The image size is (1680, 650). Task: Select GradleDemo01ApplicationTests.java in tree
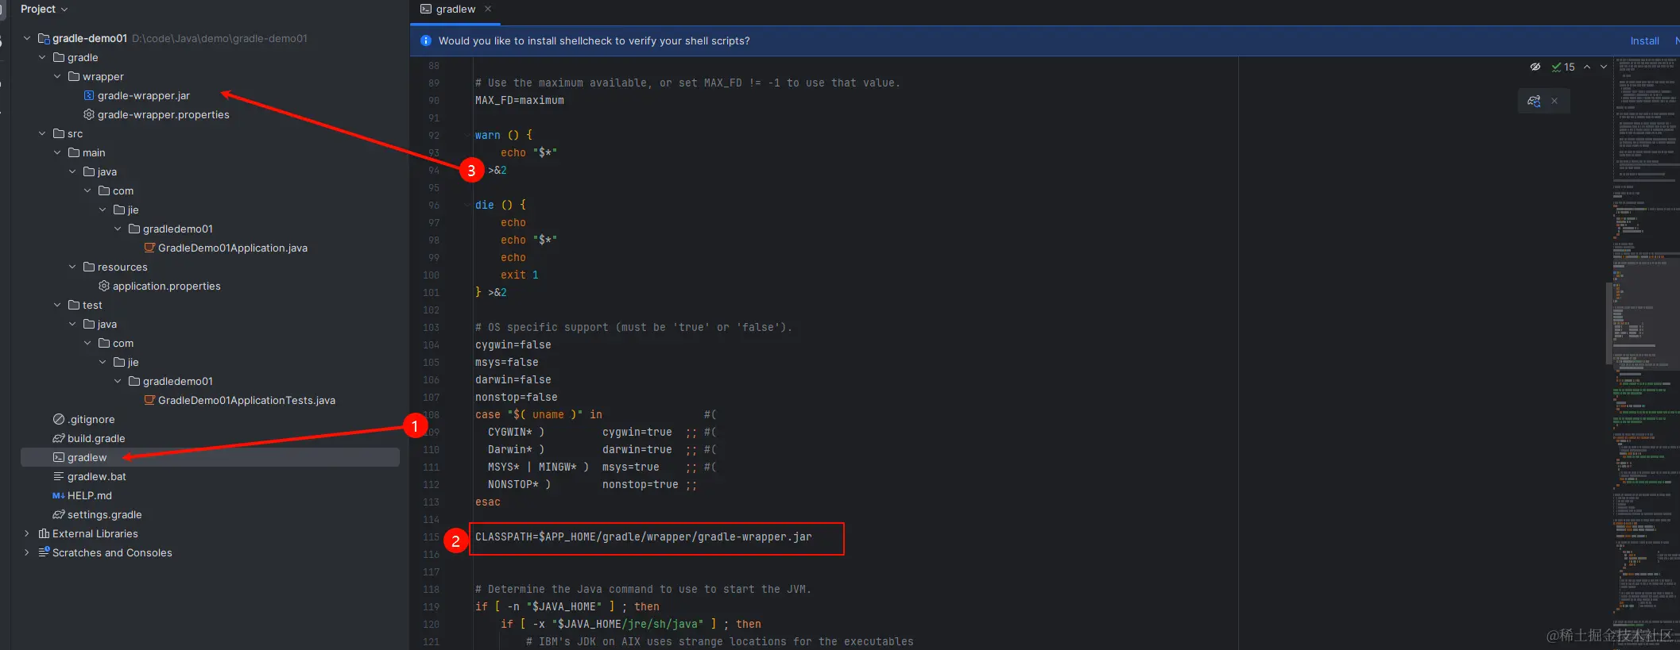246,400
